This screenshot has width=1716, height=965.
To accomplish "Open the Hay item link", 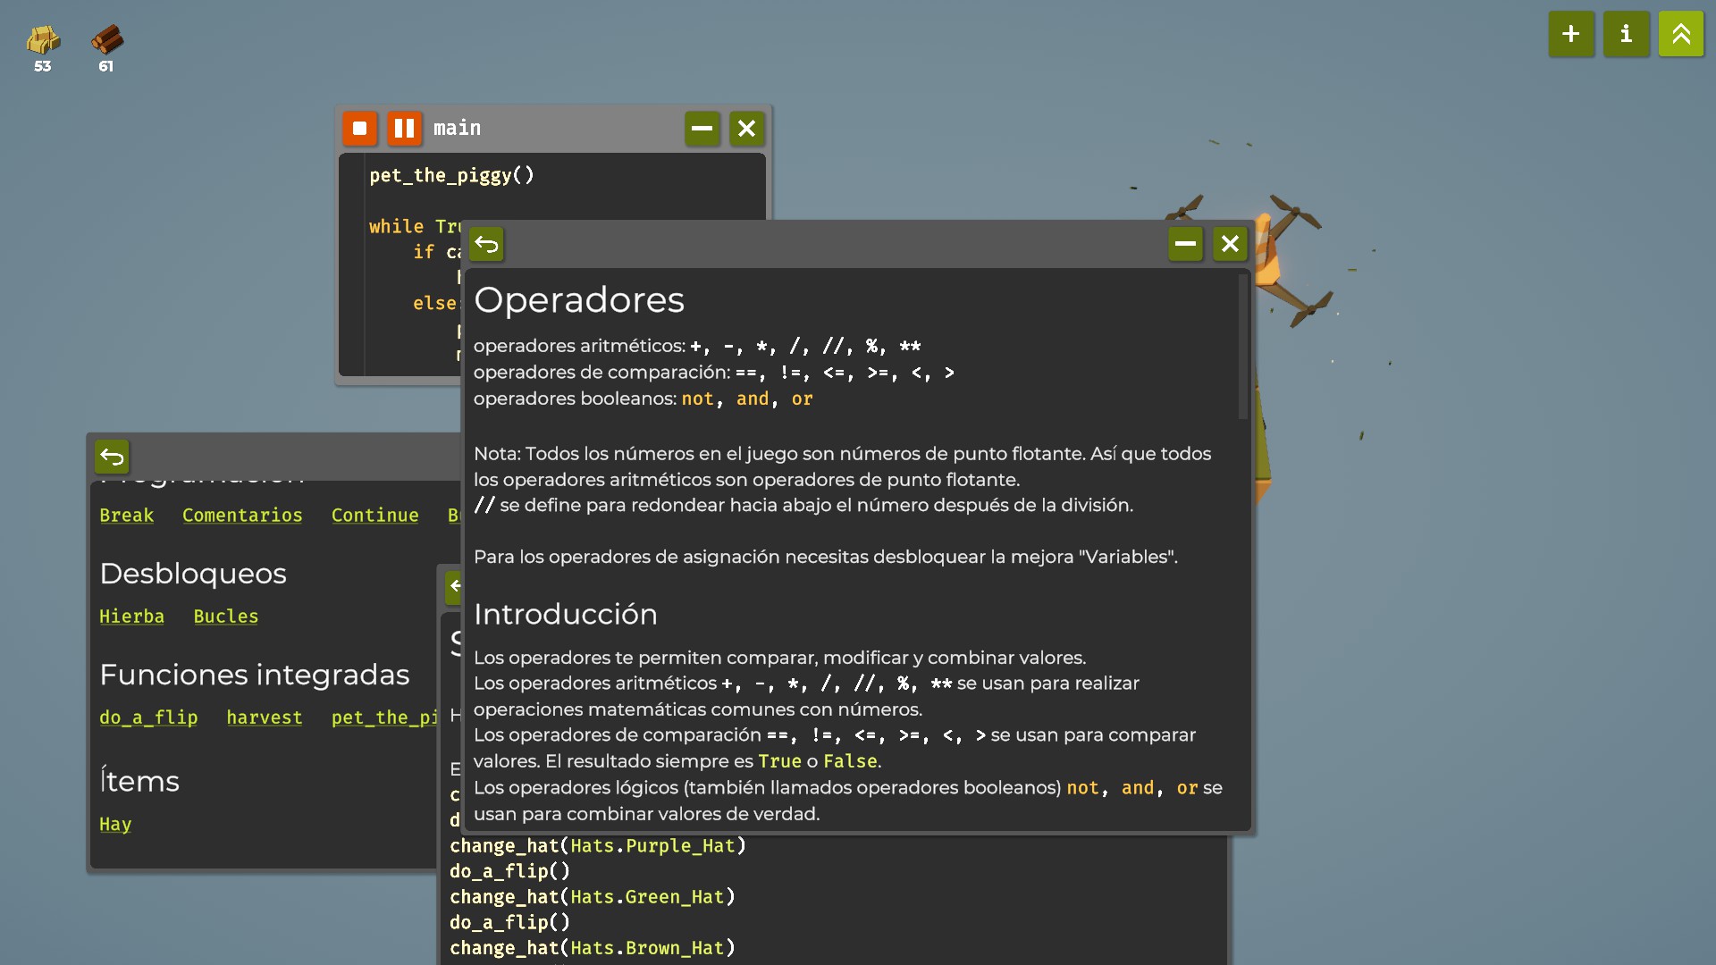I will pos(115,825).
